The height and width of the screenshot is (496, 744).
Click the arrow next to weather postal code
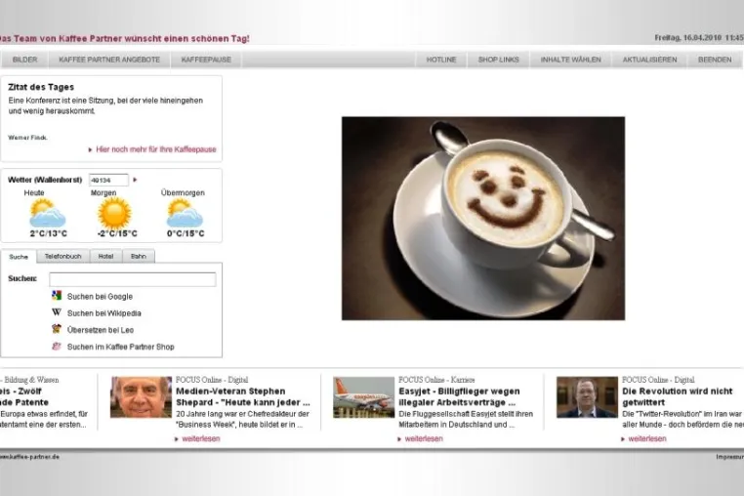(x=135, y=180)
